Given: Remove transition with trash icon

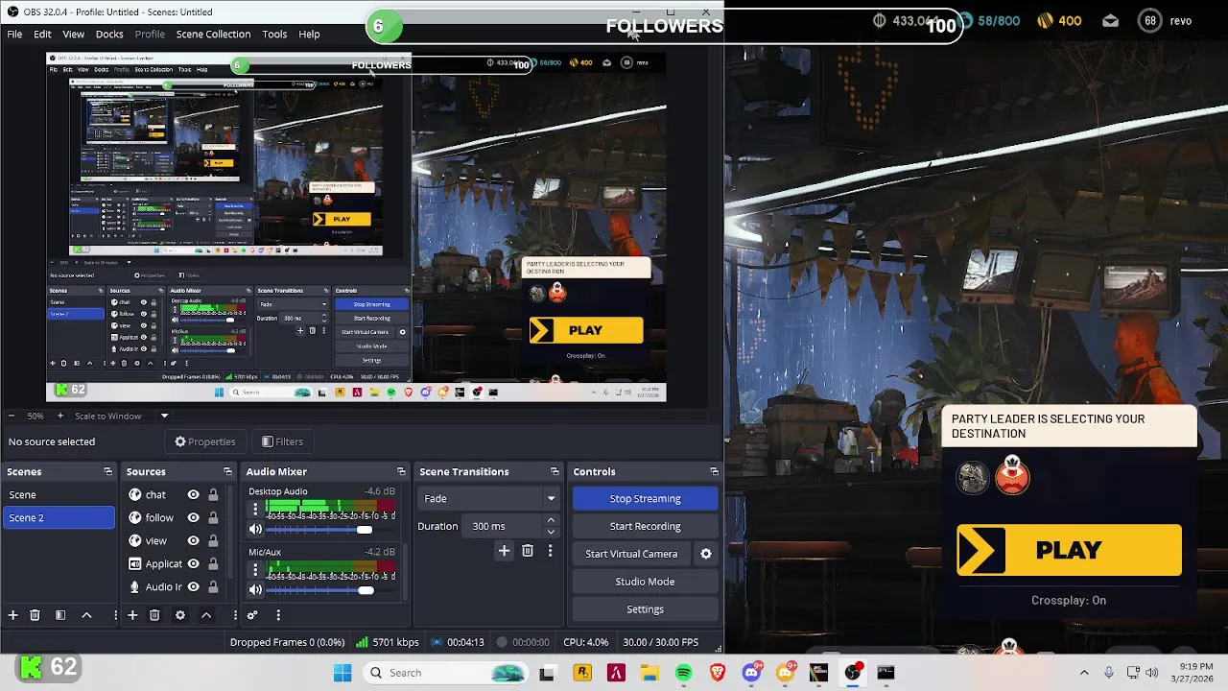Looking at the screenshot, I should tap(528, 551).
